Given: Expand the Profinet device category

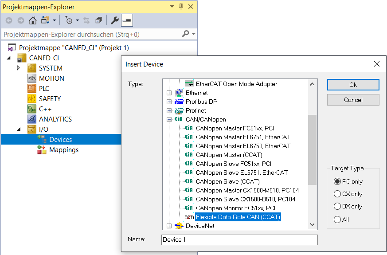Looking at the screenshot, I should pos(169,110).
